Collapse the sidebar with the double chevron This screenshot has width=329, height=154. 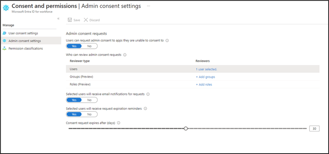click(58, 19)
